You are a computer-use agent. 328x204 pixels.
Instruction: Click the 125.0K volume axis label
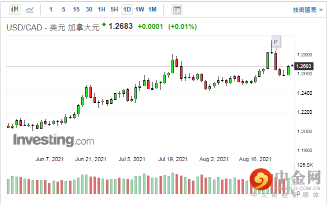click(305, 165)
